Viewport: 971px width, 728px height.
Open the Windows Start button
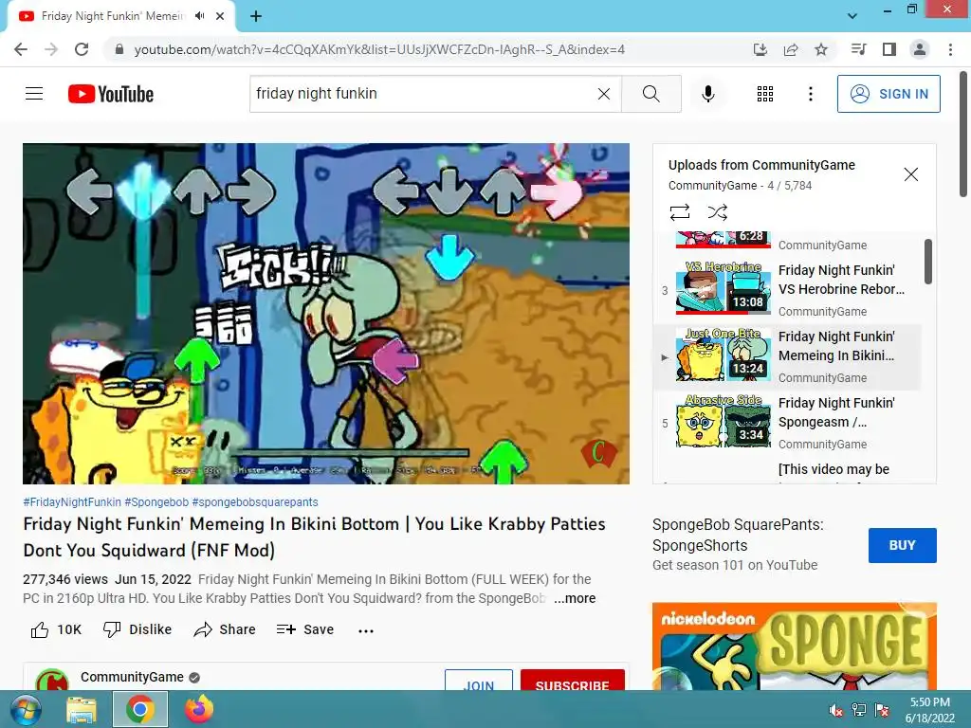(25, 710)
